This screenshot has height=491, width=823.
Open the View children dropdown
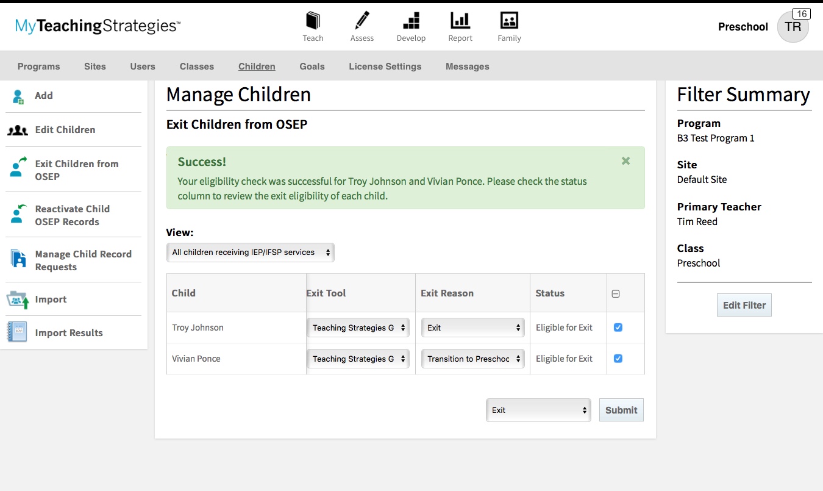[250, 252]
